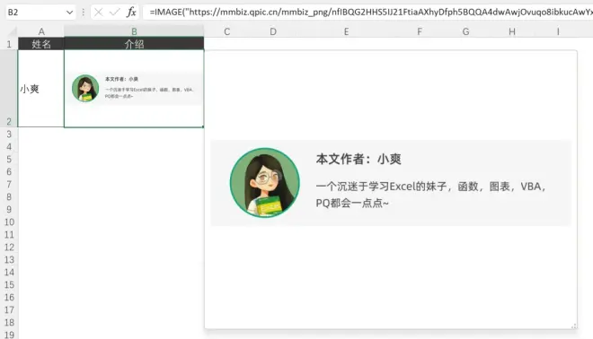This screenshot has height=339, width=593.
Task: Grab the image preview resize handle
Action: point(574,326)
